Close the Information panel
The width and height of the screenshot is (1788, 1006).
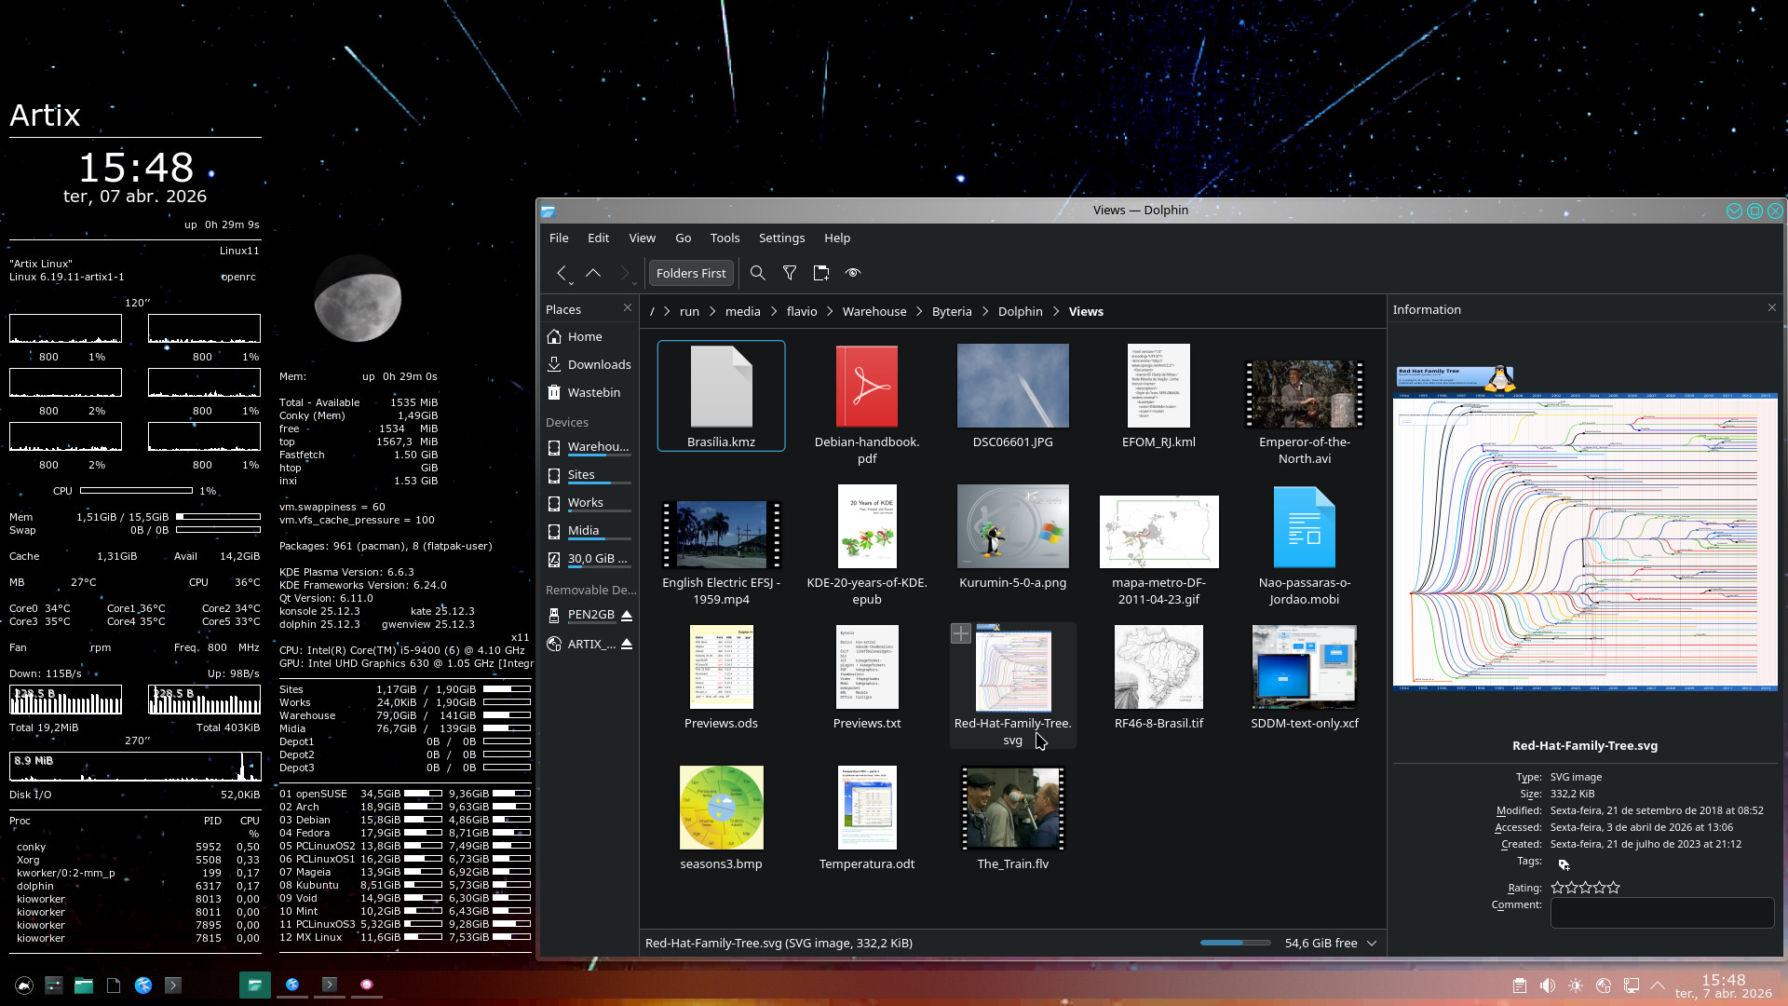pyautogui.click(x=1772, y=307)
